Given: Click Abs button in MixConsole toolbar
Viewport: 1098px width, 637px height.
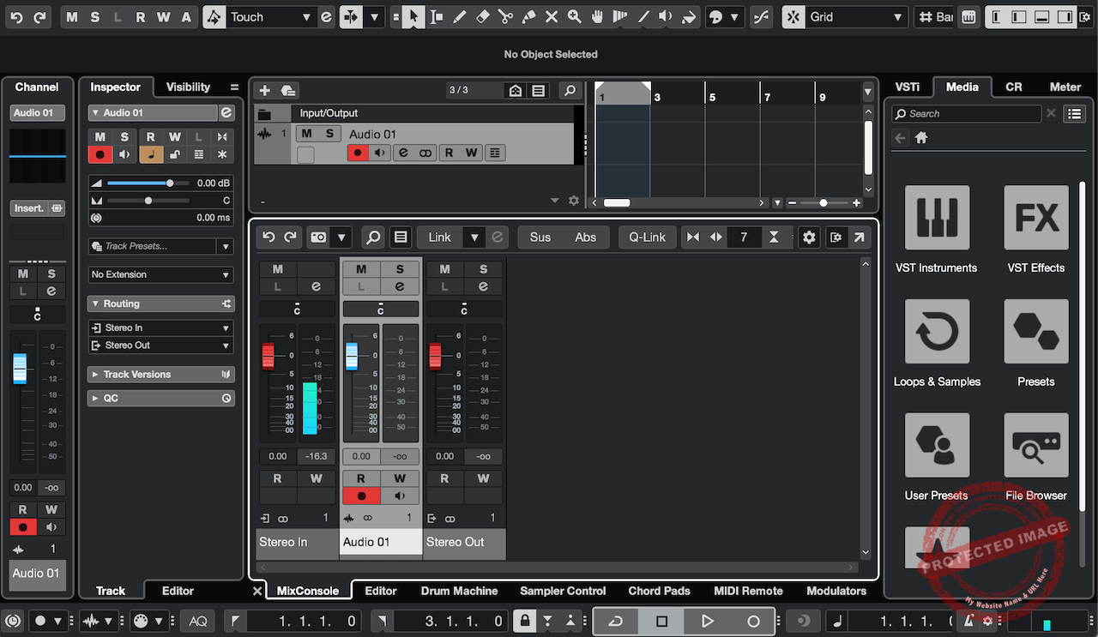Looking at the screenshot, I should [586, 237].
